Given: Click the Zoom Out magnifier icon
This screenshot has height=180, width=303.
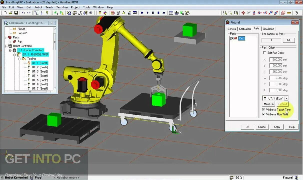Looking at the screenshot, I should click(230, 13).
